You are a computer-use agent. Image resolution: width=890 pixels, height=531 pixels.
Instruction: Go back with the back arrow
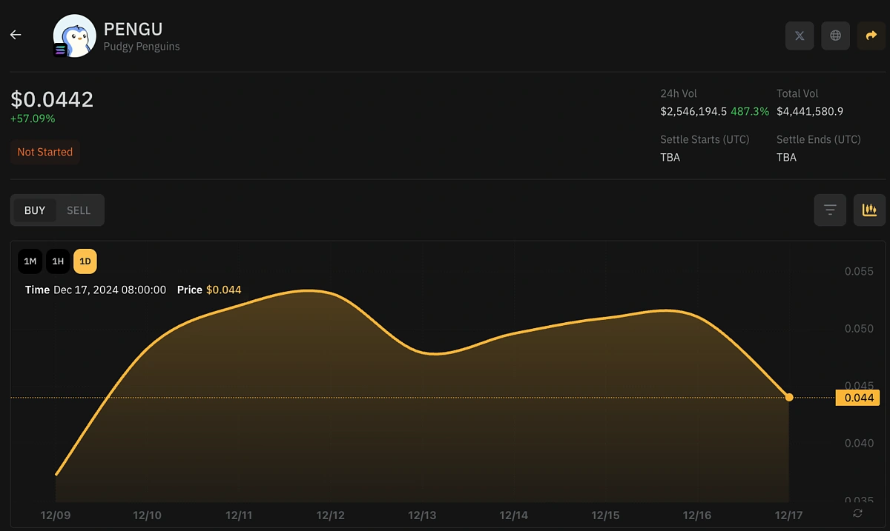pyautogui.click(x=15, y=34)
